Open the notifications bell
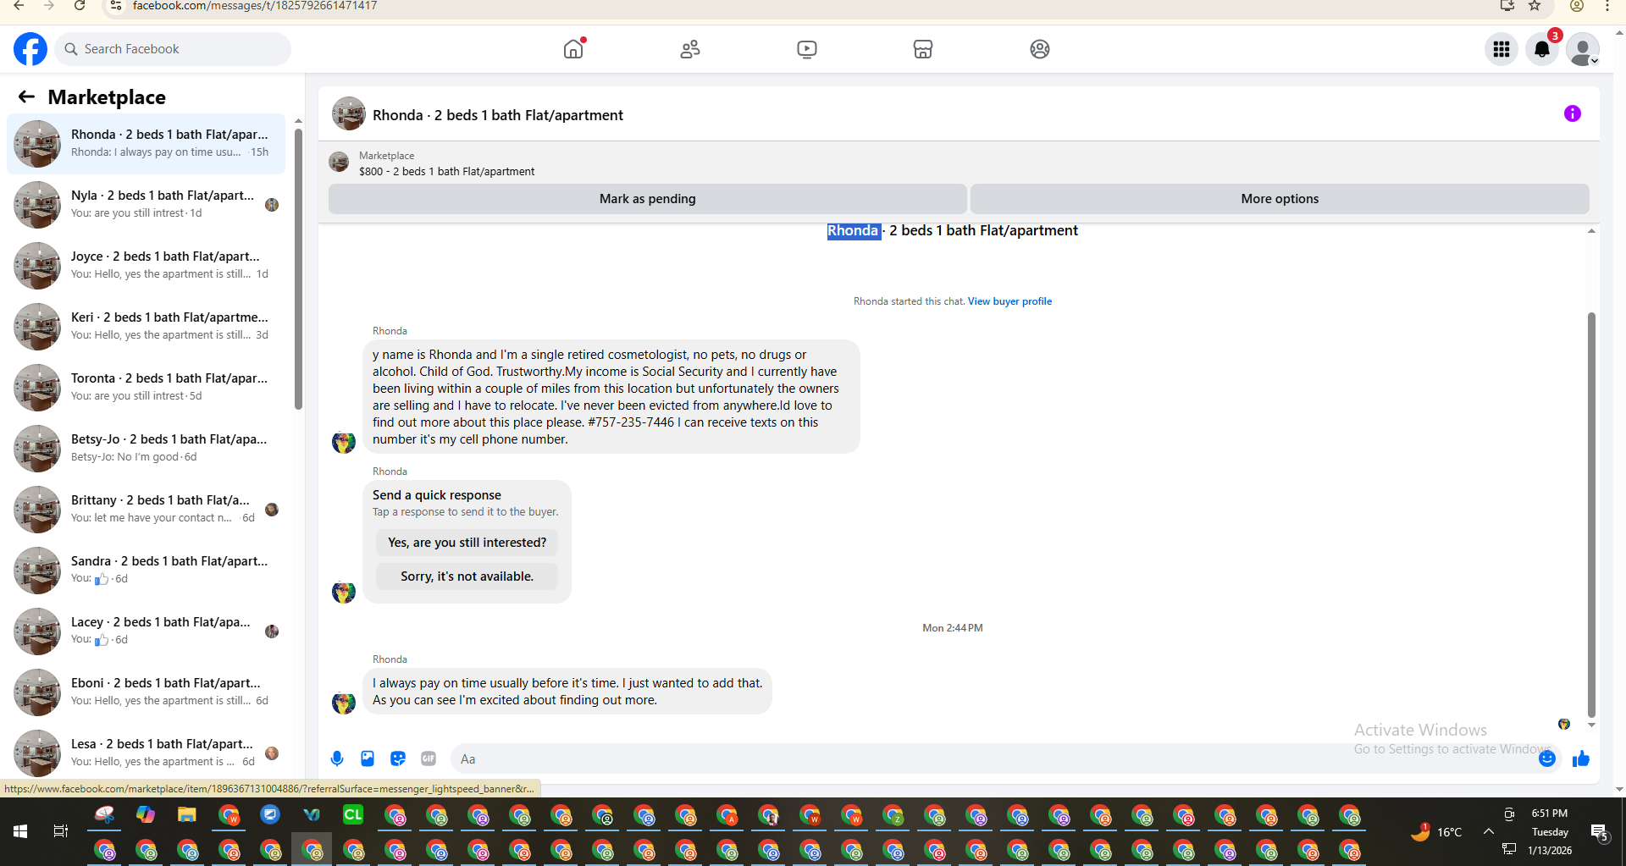The image size is (1626, 866). 1542,49
